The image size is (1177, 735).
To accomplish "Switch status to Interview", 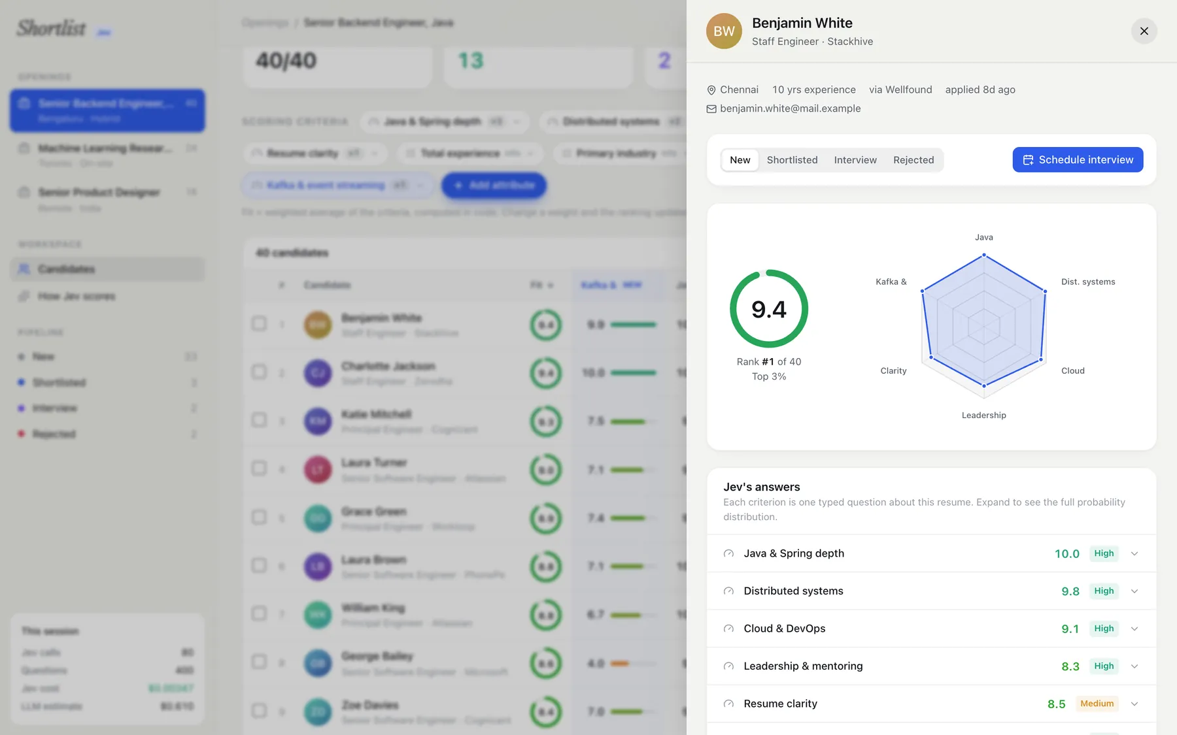I will pos(855,160).
